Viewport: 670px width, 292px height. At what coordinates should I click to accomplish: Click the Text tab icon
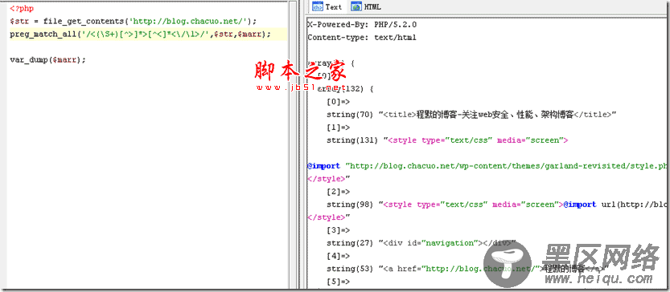[x=318, y=7]
